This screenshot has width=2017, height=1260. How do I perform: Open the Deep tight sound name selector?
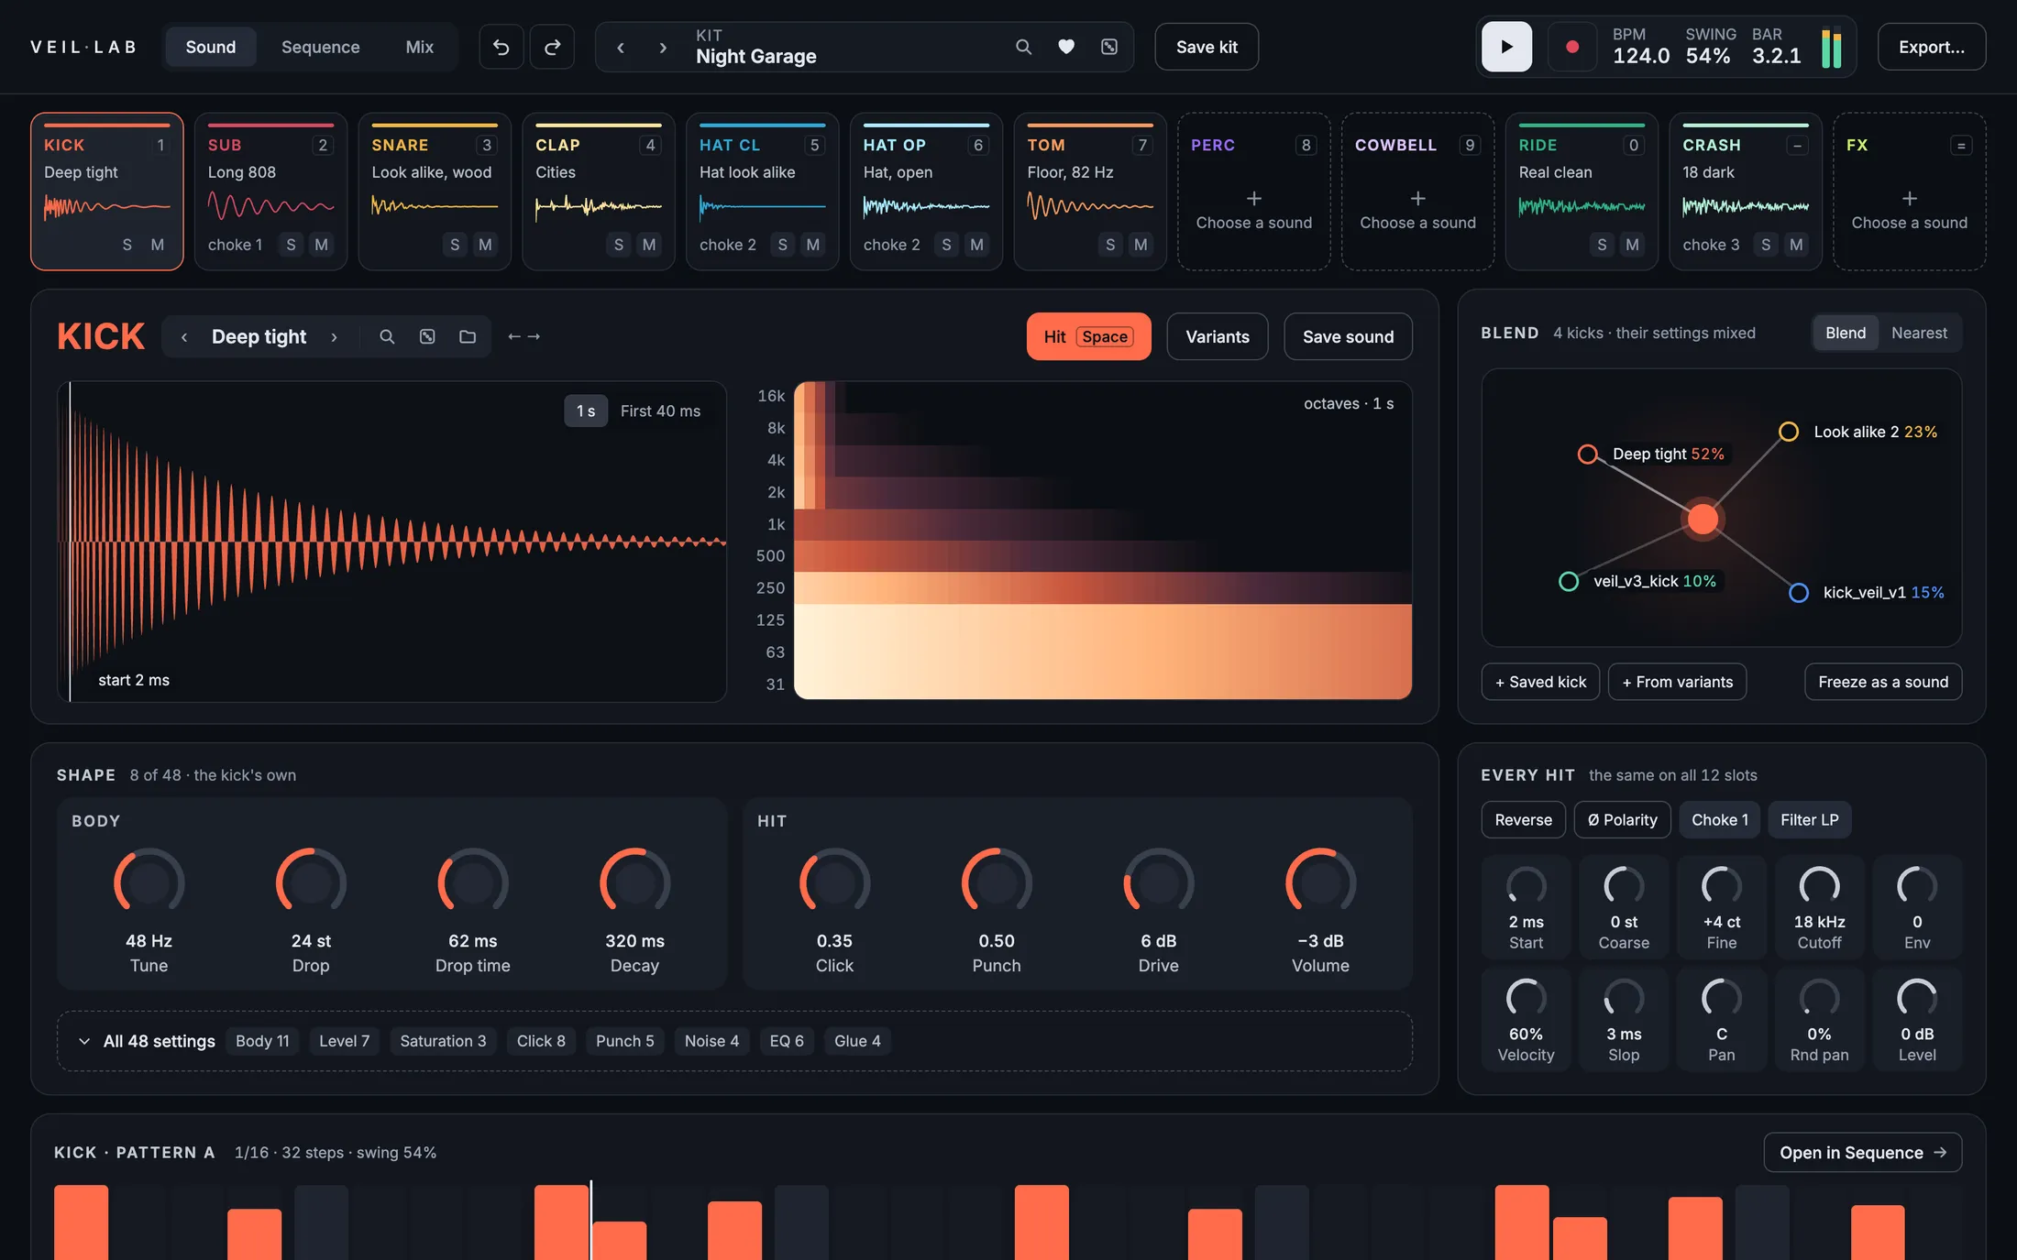(x=259, y=336)
